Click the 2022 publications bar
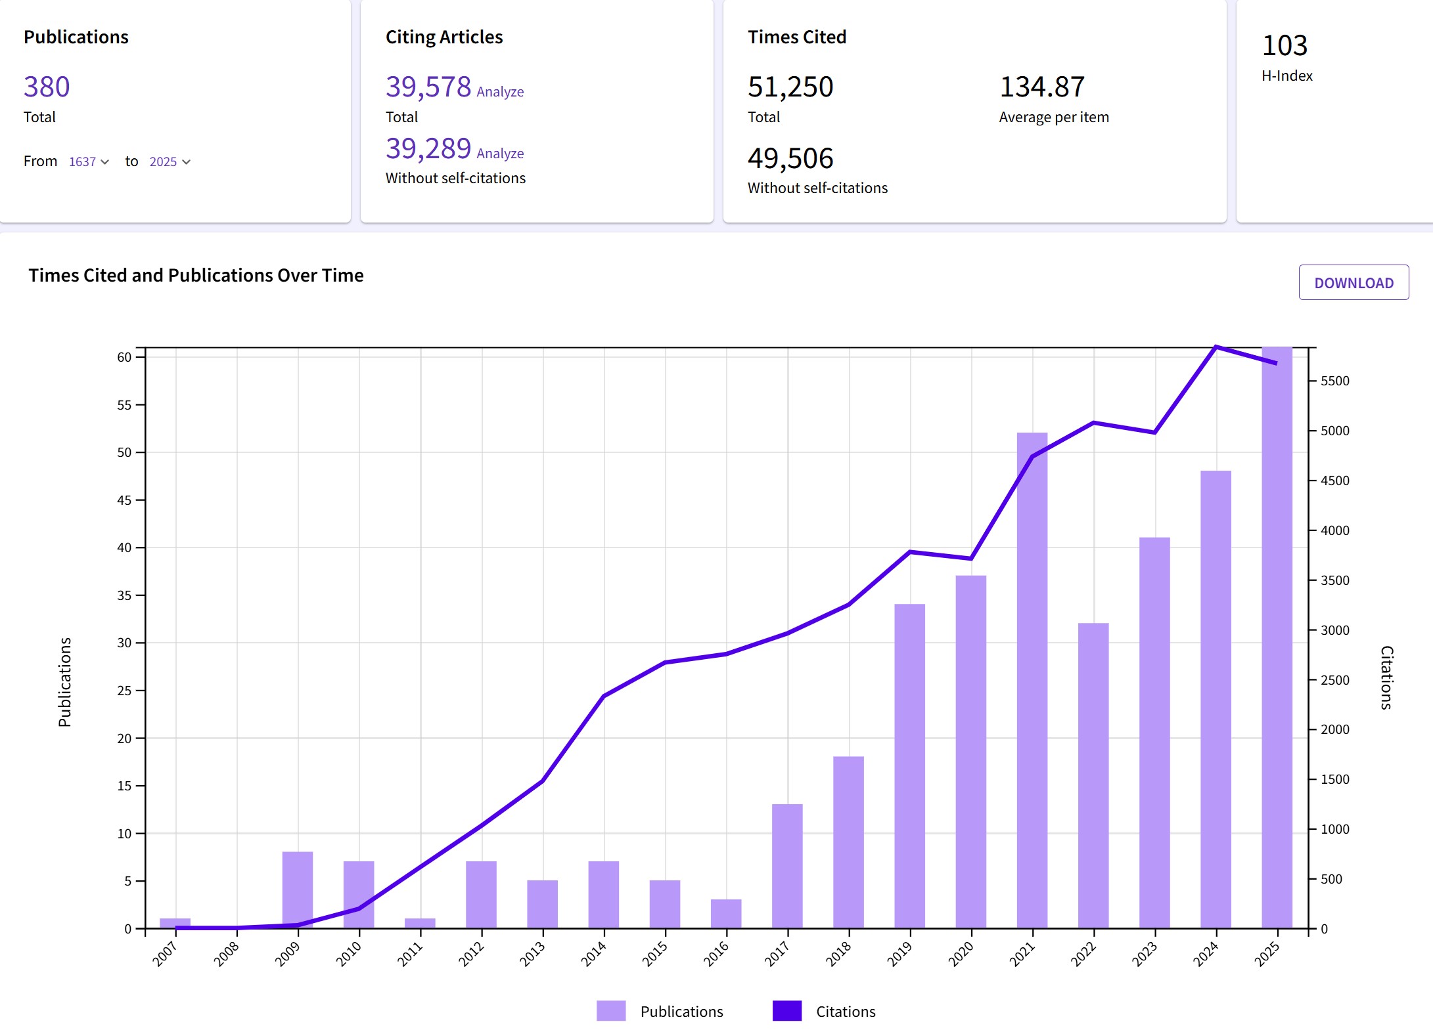1433x1030 pixels. [x=1093, y=775]
